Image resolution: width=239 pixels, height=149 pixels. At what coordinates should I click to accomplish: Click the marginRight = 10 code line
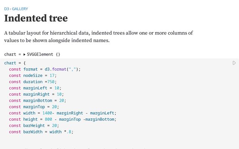36,95
